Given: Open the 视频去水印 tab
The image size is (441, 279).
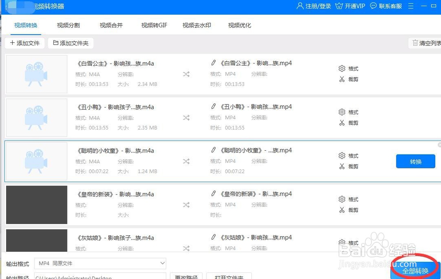Looking at the screenshot, I should click(x=196, y=25).
